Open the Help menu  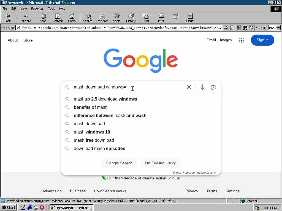tap(62, 9)
